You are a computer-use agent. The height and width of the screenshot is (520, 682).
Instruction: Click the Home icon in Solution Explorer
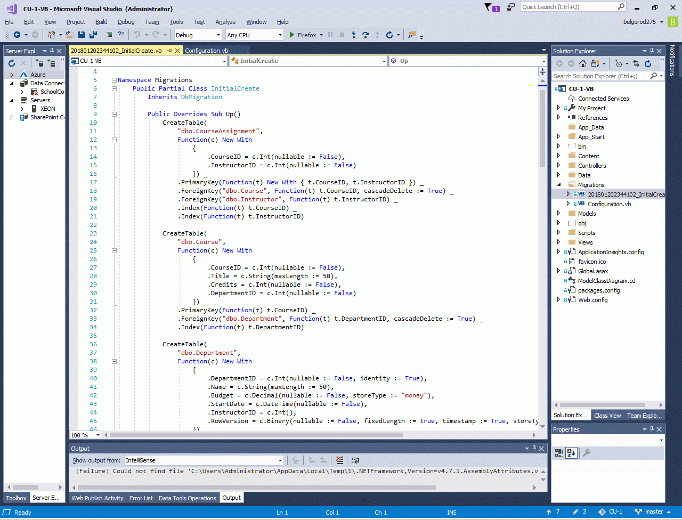tap(583, 63)
